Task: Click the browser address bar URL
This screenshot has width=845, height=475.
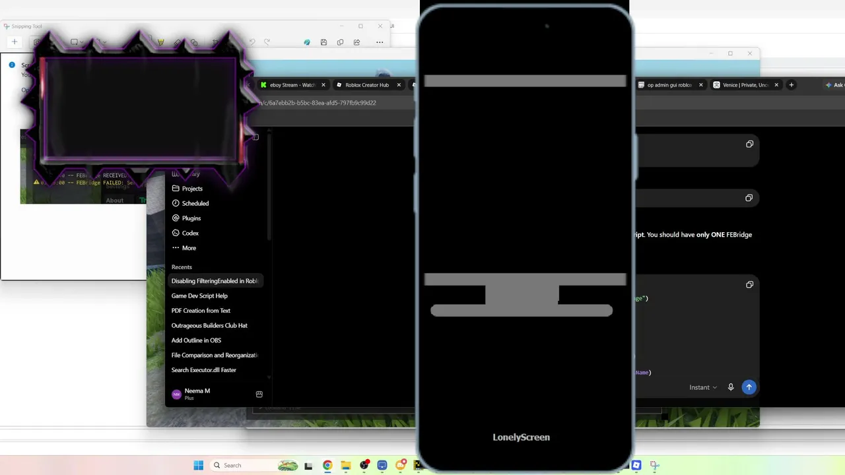Action: (x=318, y=103)
